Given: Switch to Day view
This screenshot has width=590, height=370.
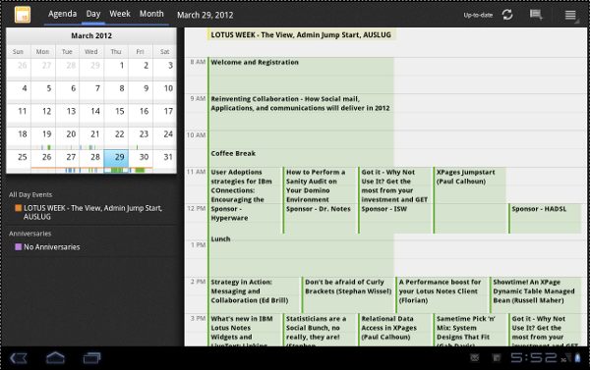Looking at the screenshot, I should click(x=93, y=14).
